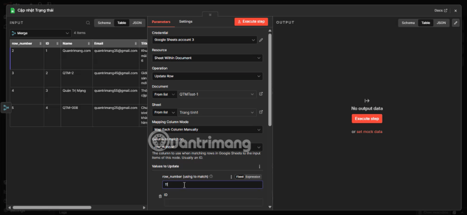
Task: Open the Docs external link
Action: coord(441,10)
